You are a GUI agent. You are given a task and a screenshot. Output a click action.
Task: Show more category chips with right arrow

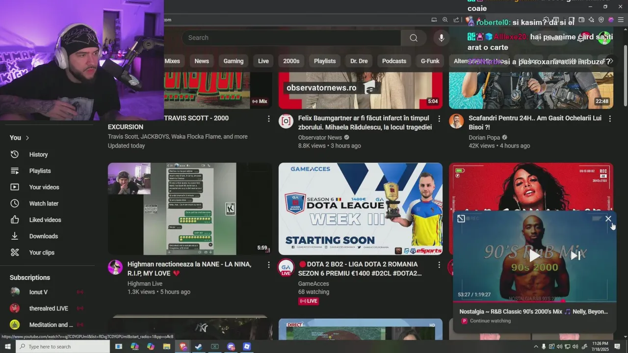pyautogui.click(x=610, y=61)
